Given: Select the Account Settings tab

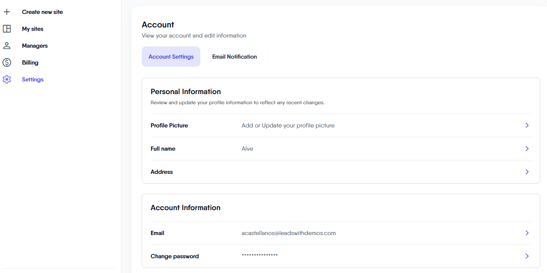Looking at the screenshot, I should tap(171, 57).
